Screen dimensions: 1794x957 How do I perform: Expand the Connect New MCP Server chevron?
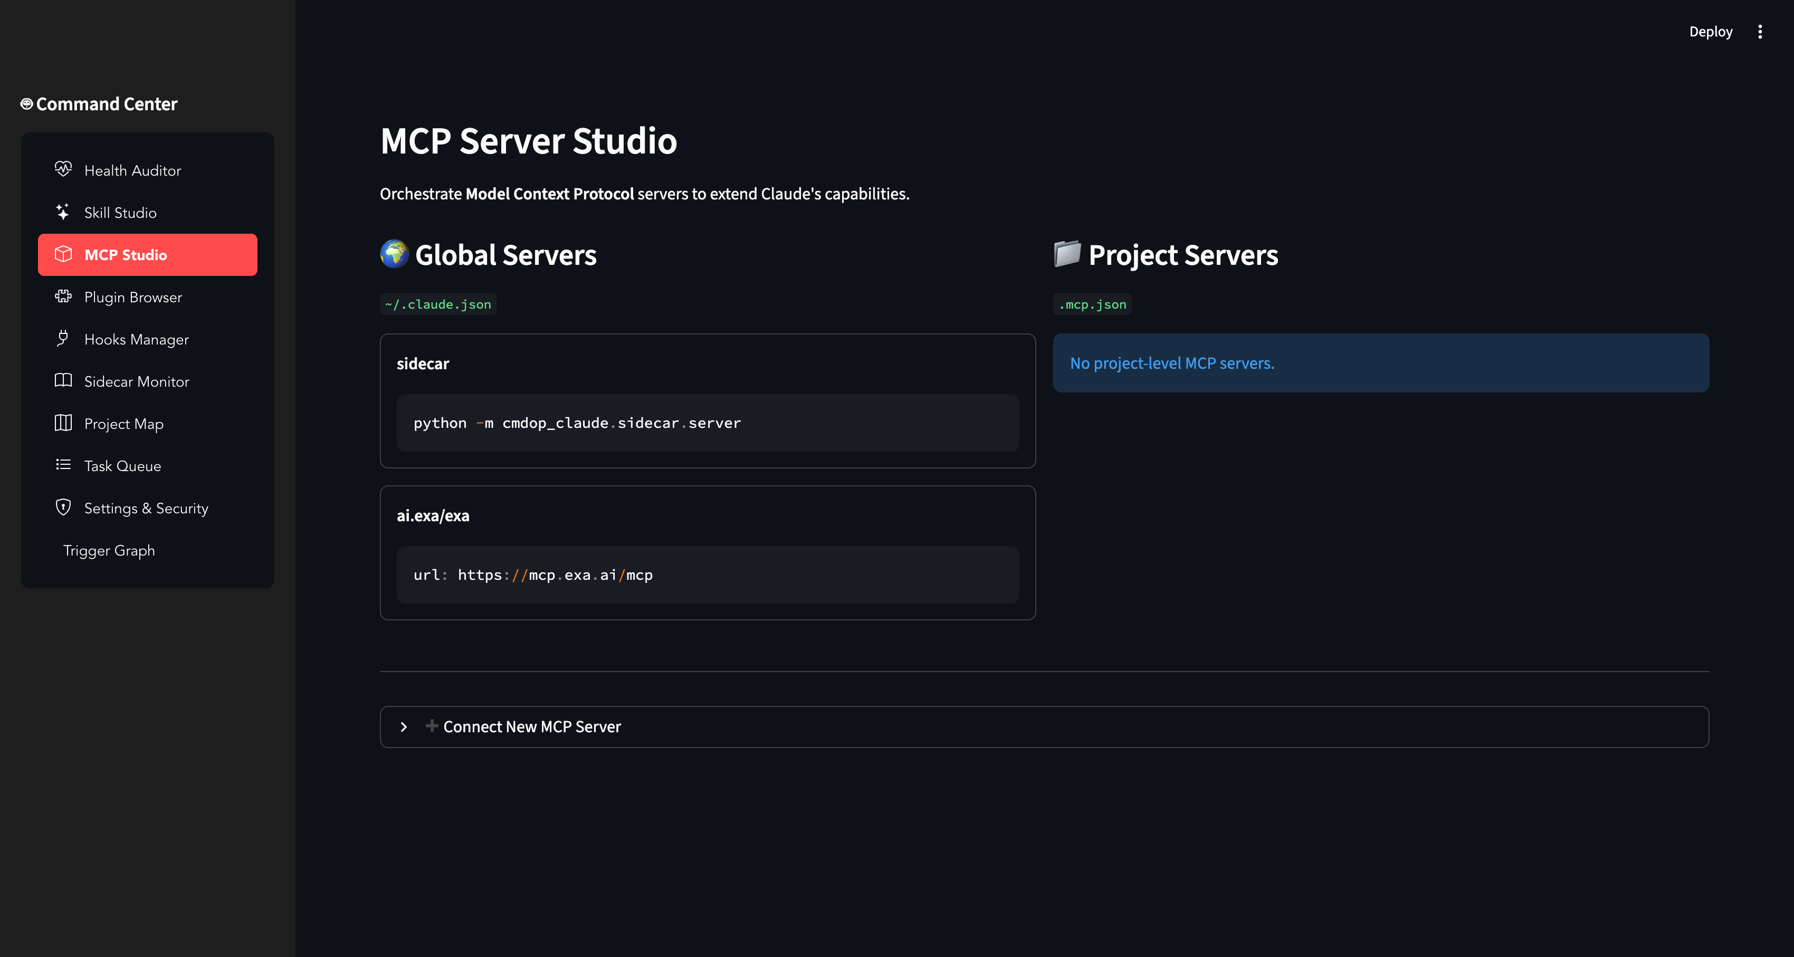[403, 726]
